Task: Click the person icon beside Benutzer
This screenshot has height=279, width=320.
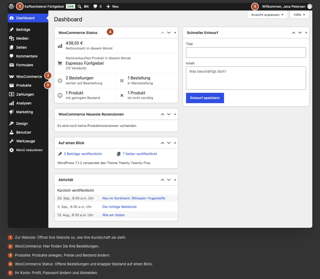Action: coord(12,132)
